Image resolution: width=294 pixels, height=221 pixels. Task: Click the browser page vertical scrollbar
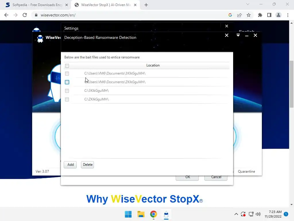click(291, 84)
